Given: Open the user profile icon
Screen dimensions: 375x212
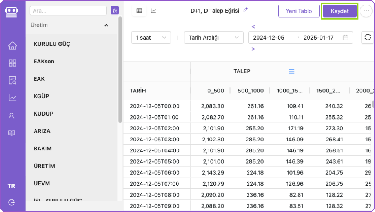Looking at the screenshot, I should click(11, 116).
